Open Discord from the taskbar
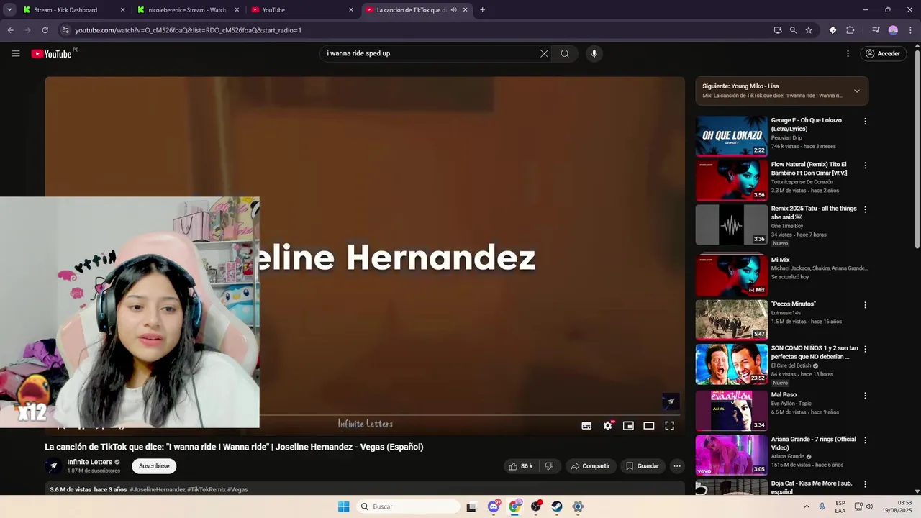Screen dimensions: 921x518 pyautogui.click(x=494, y=506)
